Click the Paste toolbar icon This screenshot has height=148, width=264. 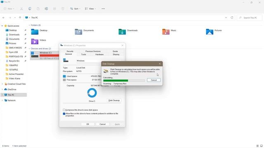pos(38,9)
